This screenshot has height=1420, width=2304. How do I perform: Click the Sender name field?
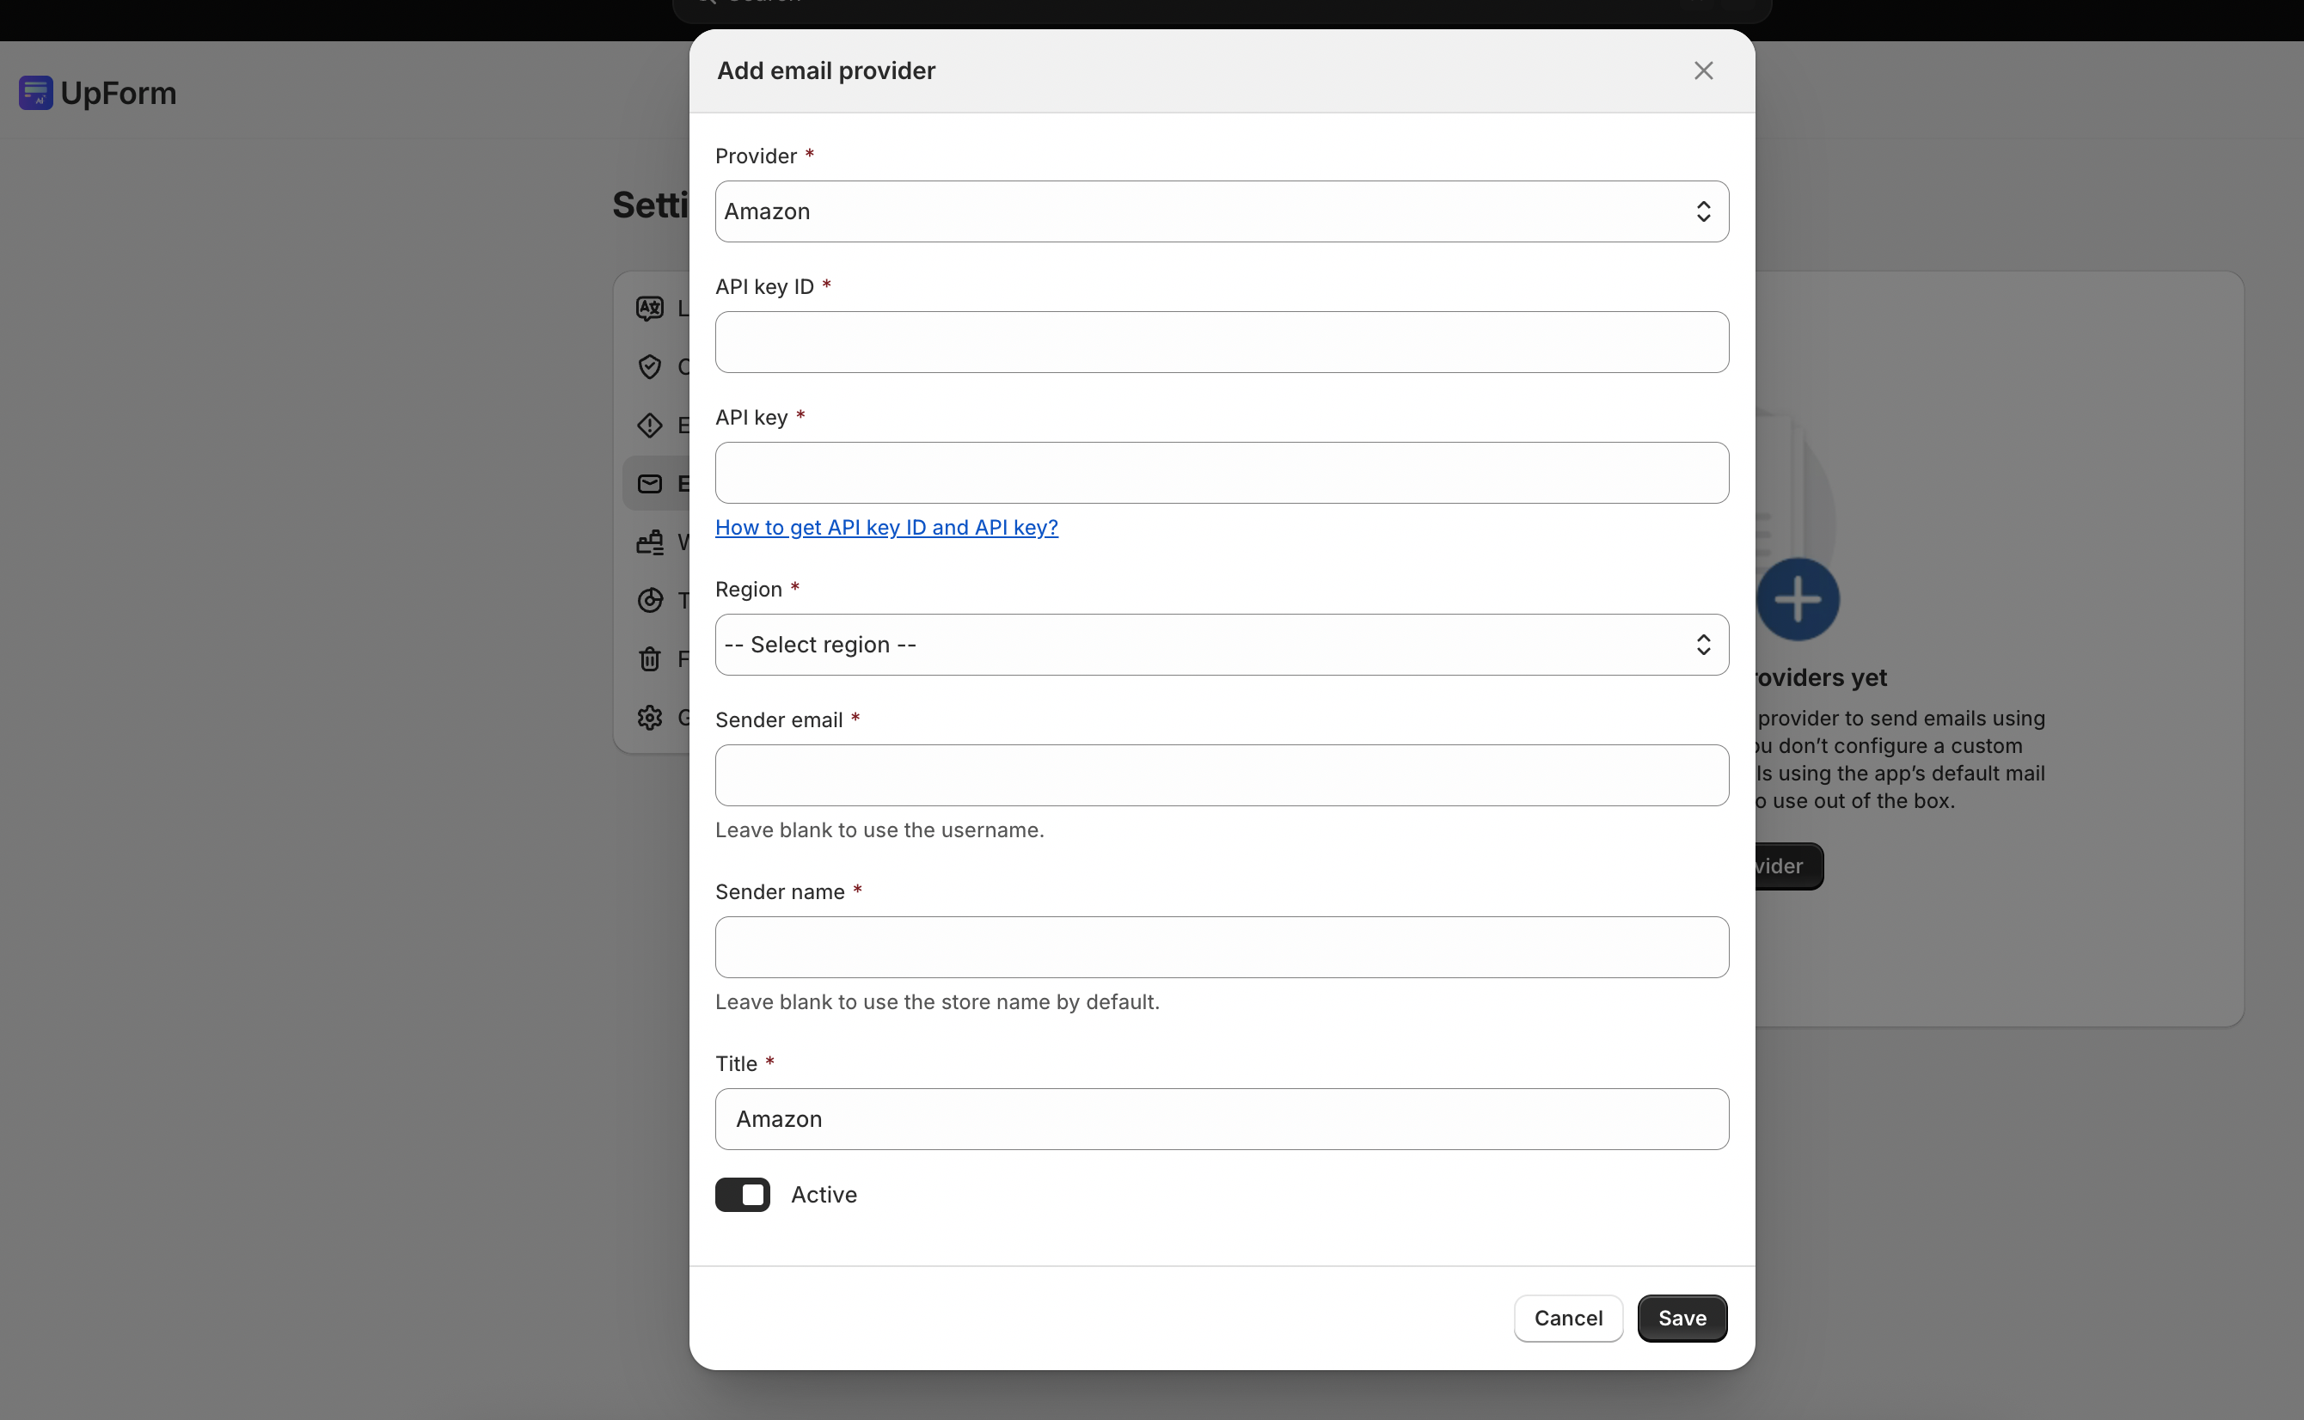(1221, 946)
